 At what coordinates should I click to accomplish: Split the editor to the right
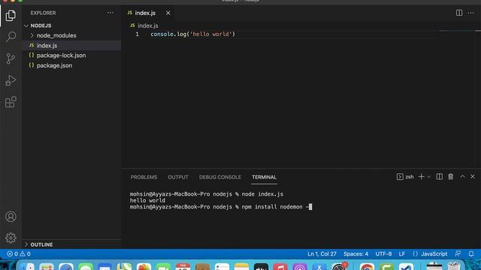[459, 13]
